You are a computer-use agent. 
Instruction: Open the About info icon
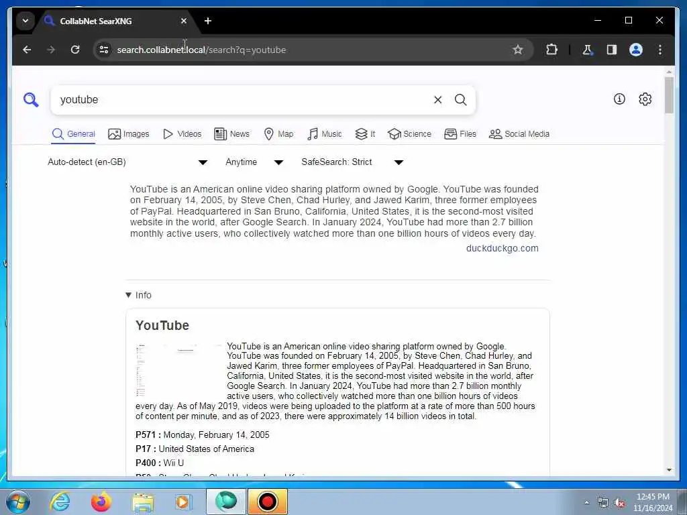click(619, 99)
